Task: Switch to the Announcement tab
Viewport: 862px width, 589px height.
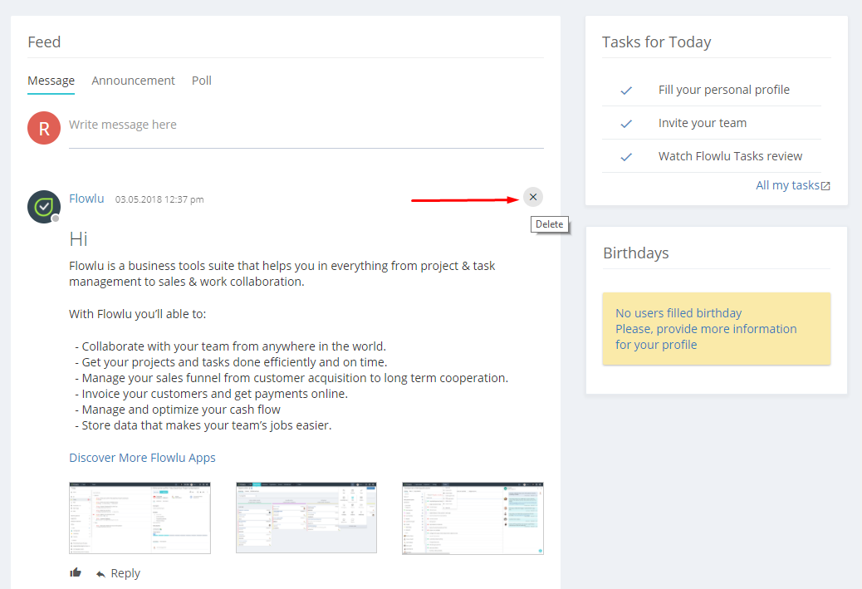Action: [133, 81]
